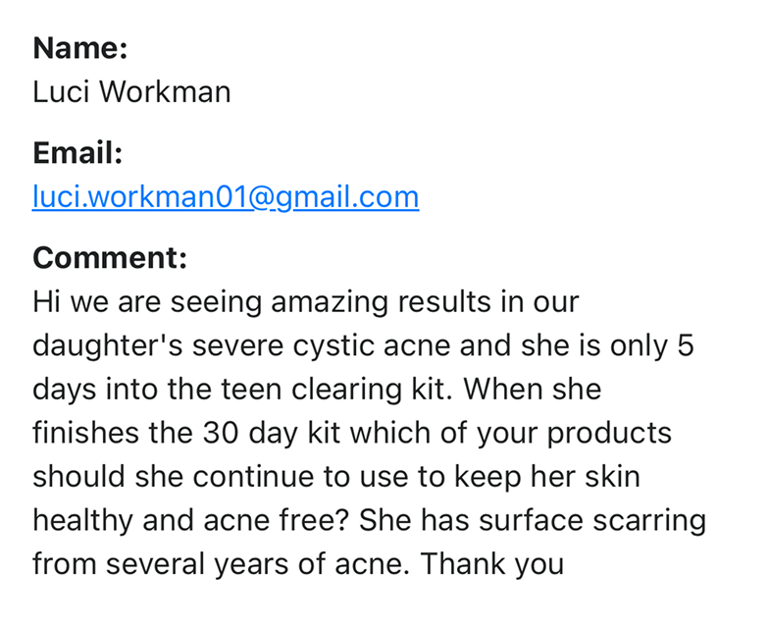
Task: Click the bold "Comment:" label
Action: pos(110,258)
